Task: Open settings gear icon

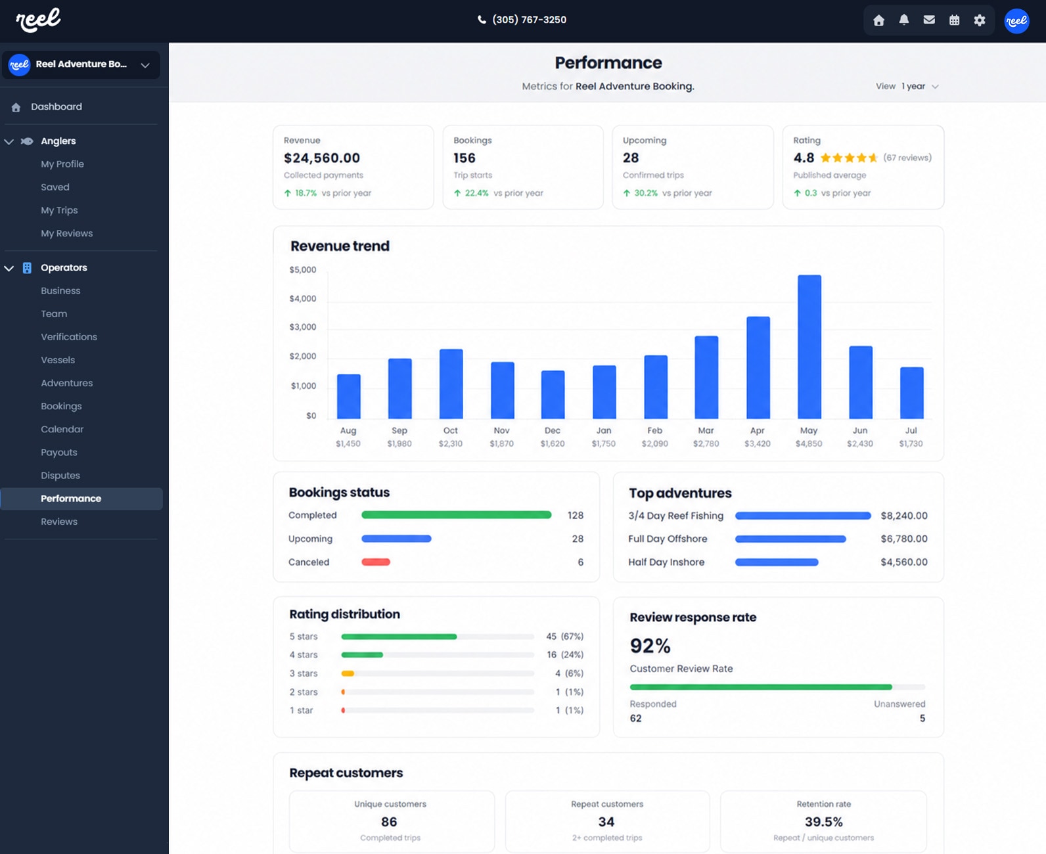Action: tap(980, 20)
